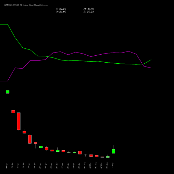Click the 07 May date label

pos(101,165)
